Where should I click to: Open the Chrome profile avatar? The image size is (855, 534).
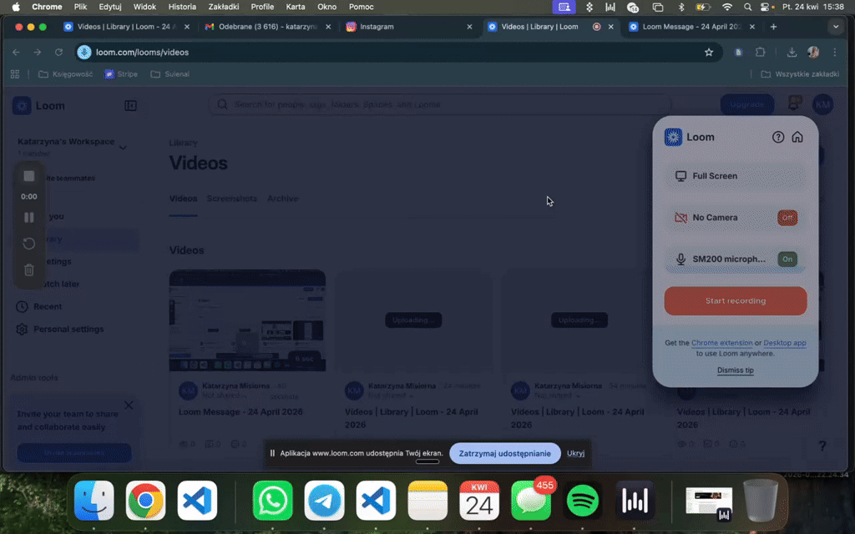[813, 53]
